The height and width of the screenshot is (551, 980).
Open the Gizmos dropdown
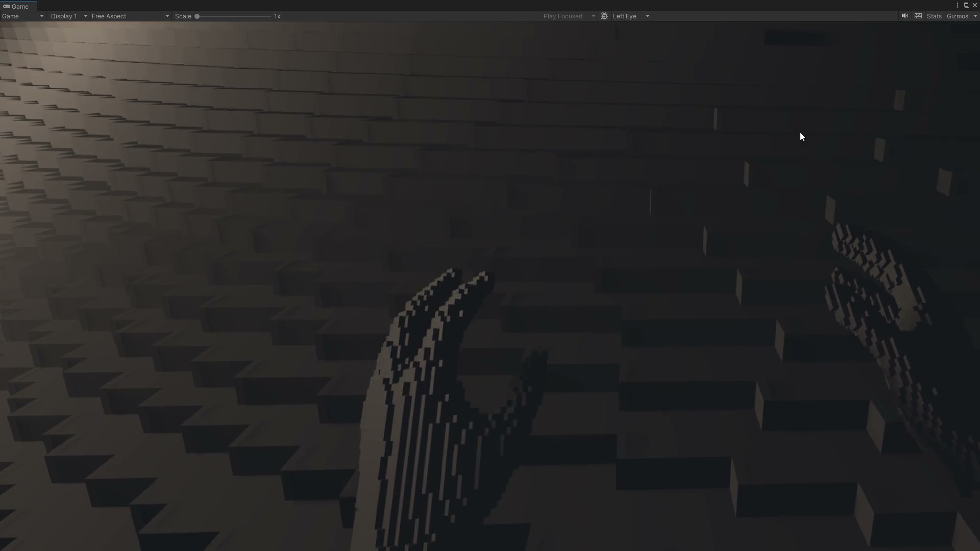pos(975,16)
